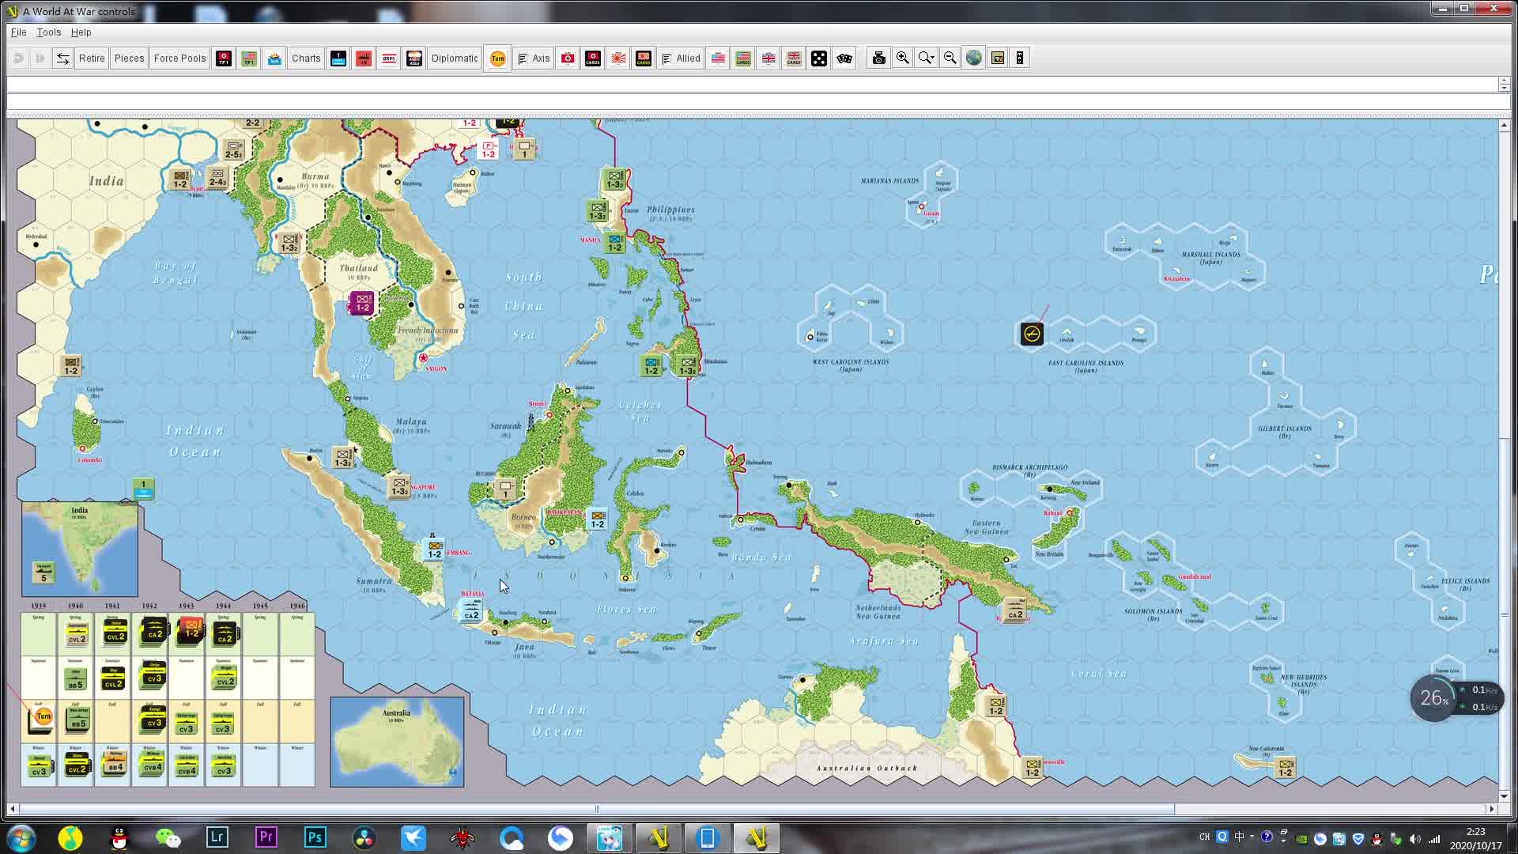Open the Tools menu

(x=48, y=32)
